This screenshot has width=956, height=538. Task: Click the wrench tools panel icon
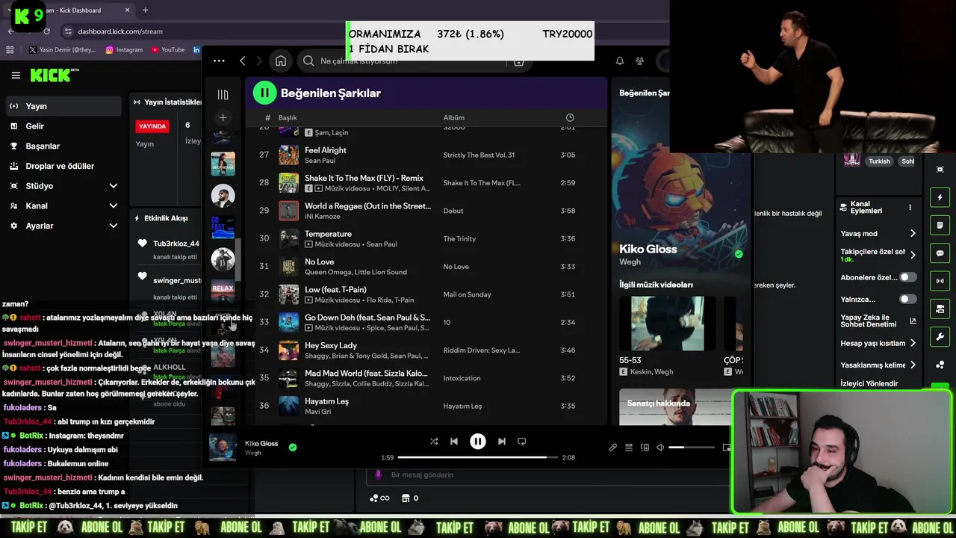coord(940,336)
